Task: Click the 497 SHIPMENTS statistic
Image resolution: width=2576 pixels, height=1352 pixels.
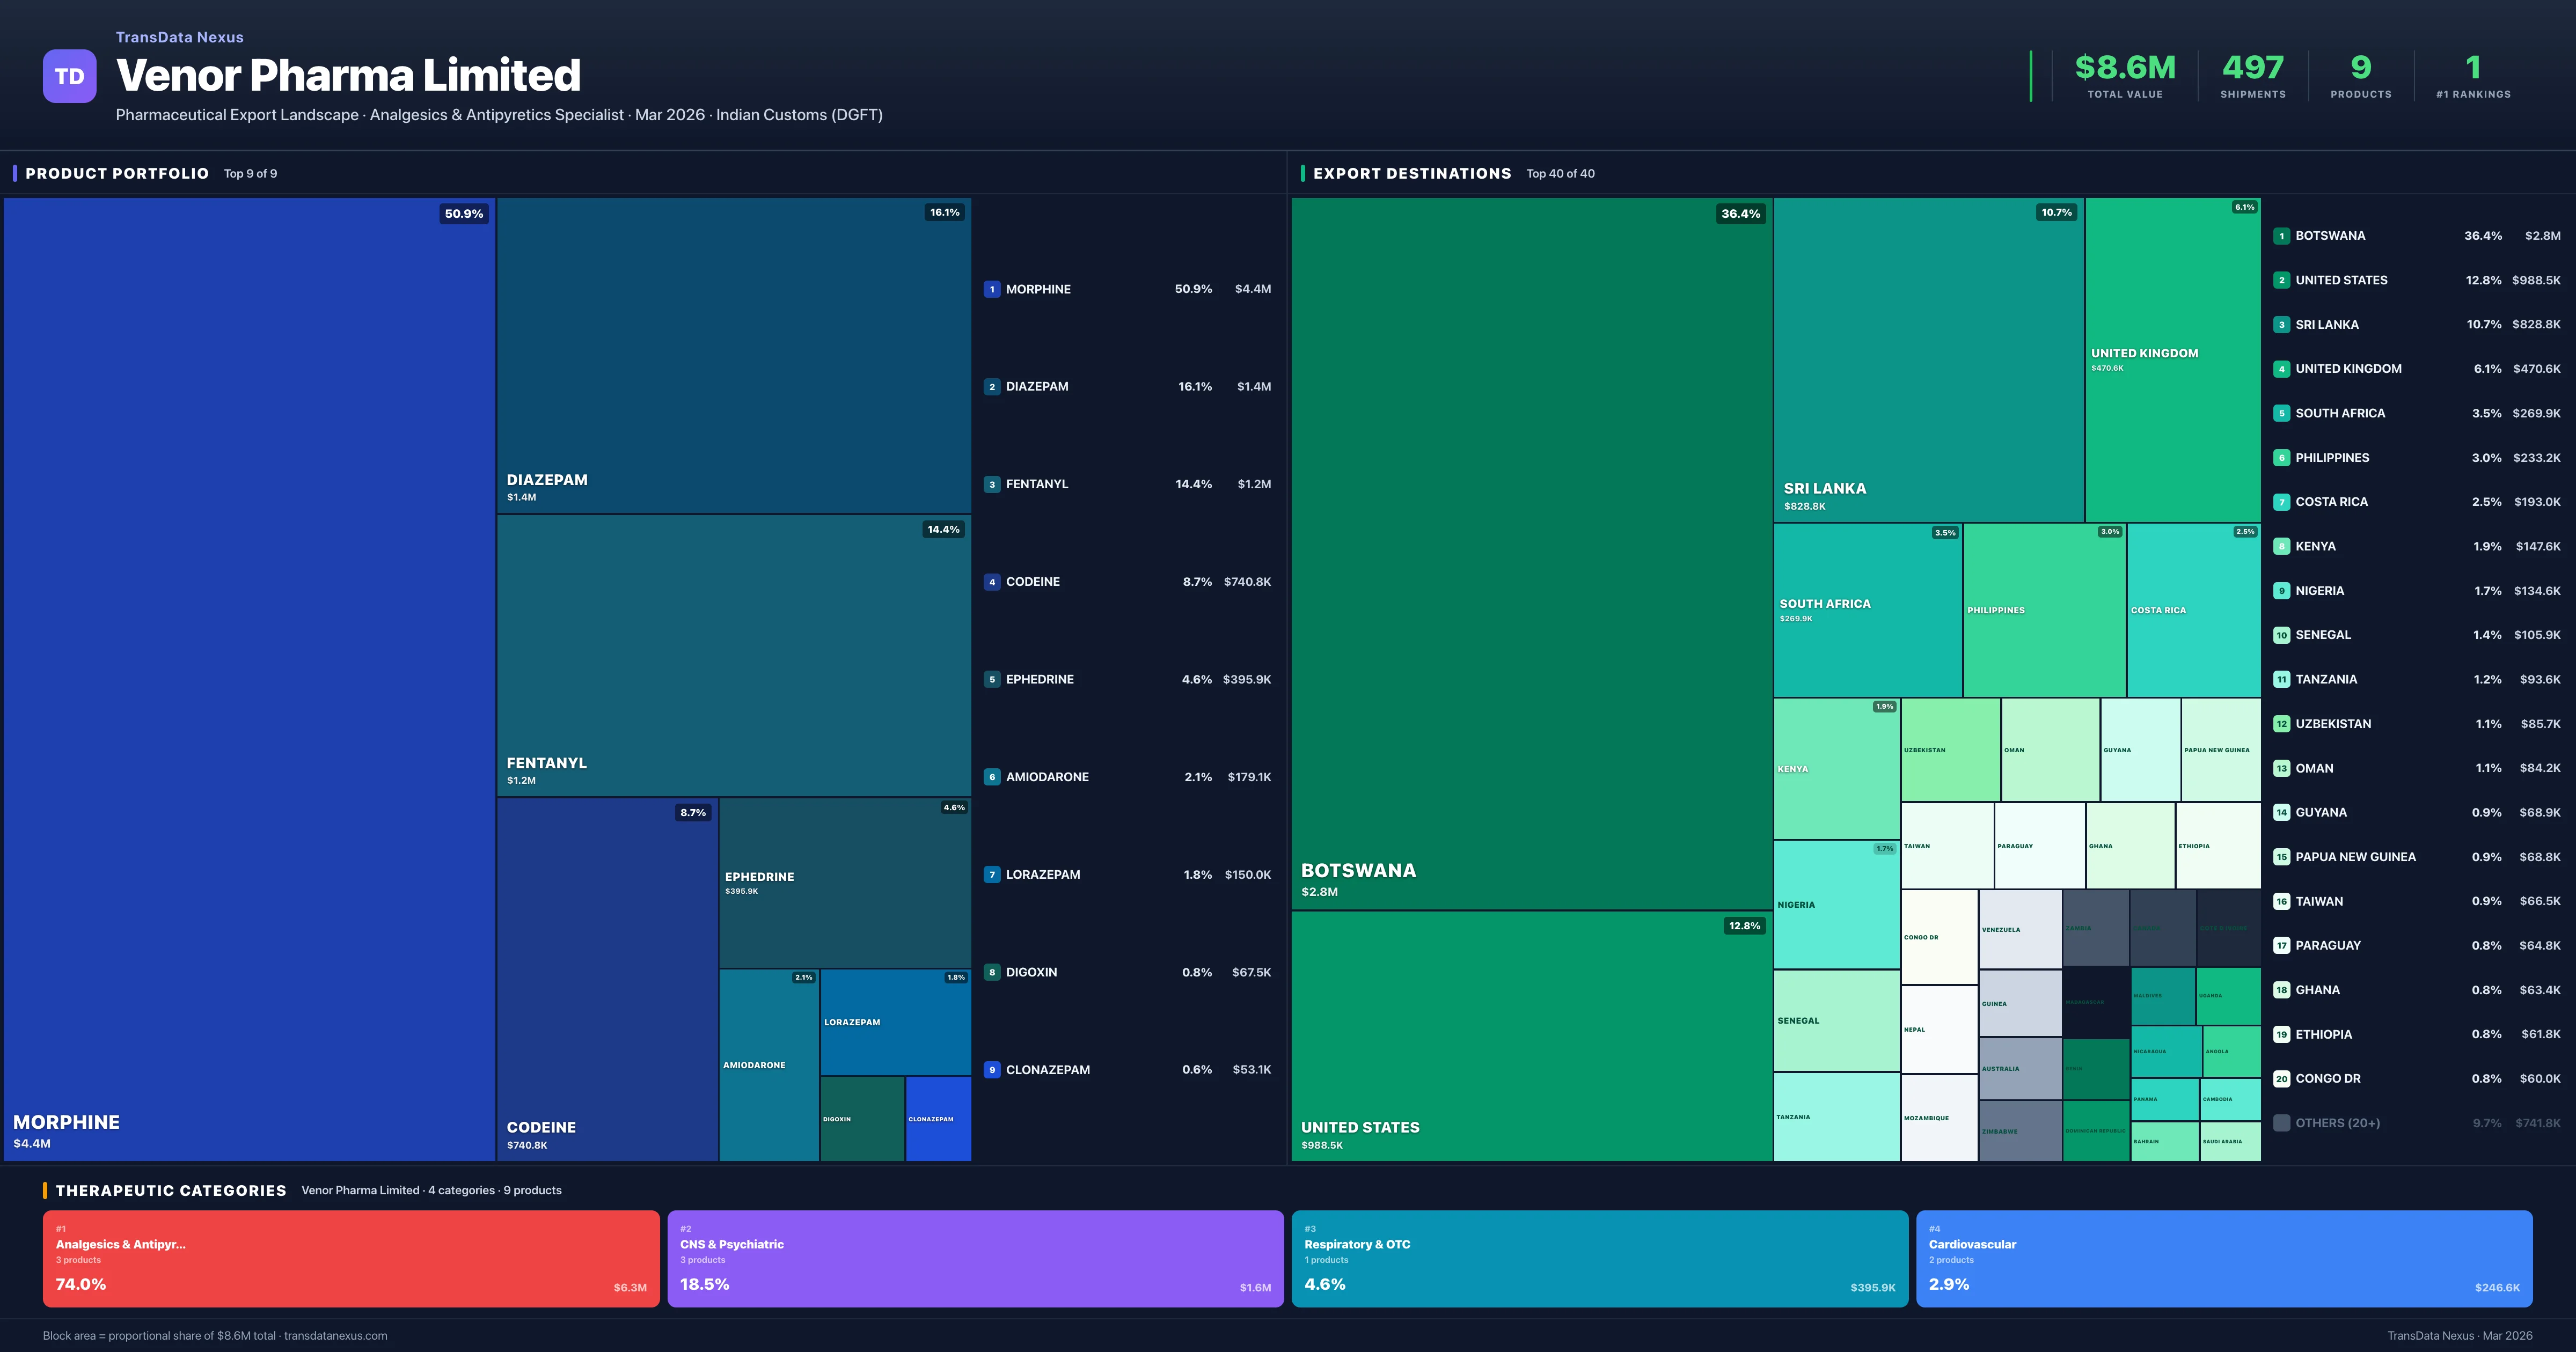Action: coord(2252,75)
